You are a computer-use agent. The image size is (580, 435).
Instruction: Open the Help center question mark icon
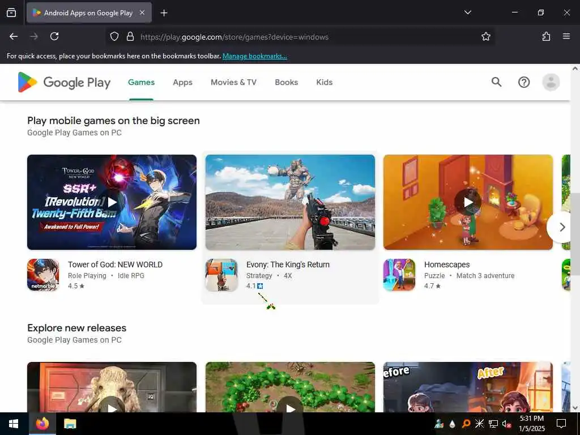[x=524, y=82]
